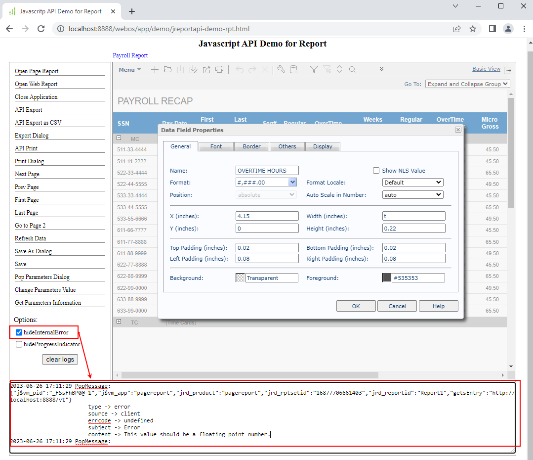Open the Filter funnel tool
533x460 pixels.
coord(314,70)
